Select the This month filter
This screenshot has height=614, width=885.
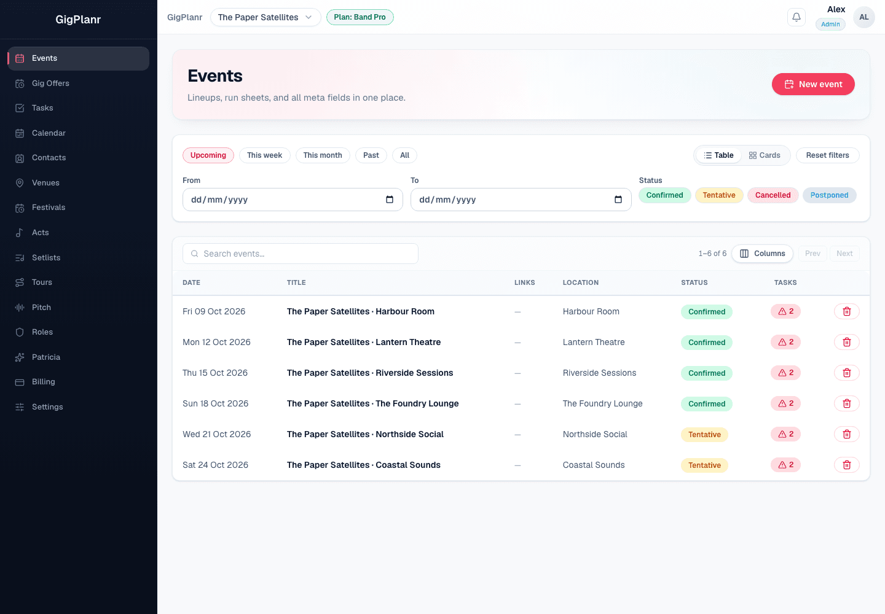(x=323, y=155)
